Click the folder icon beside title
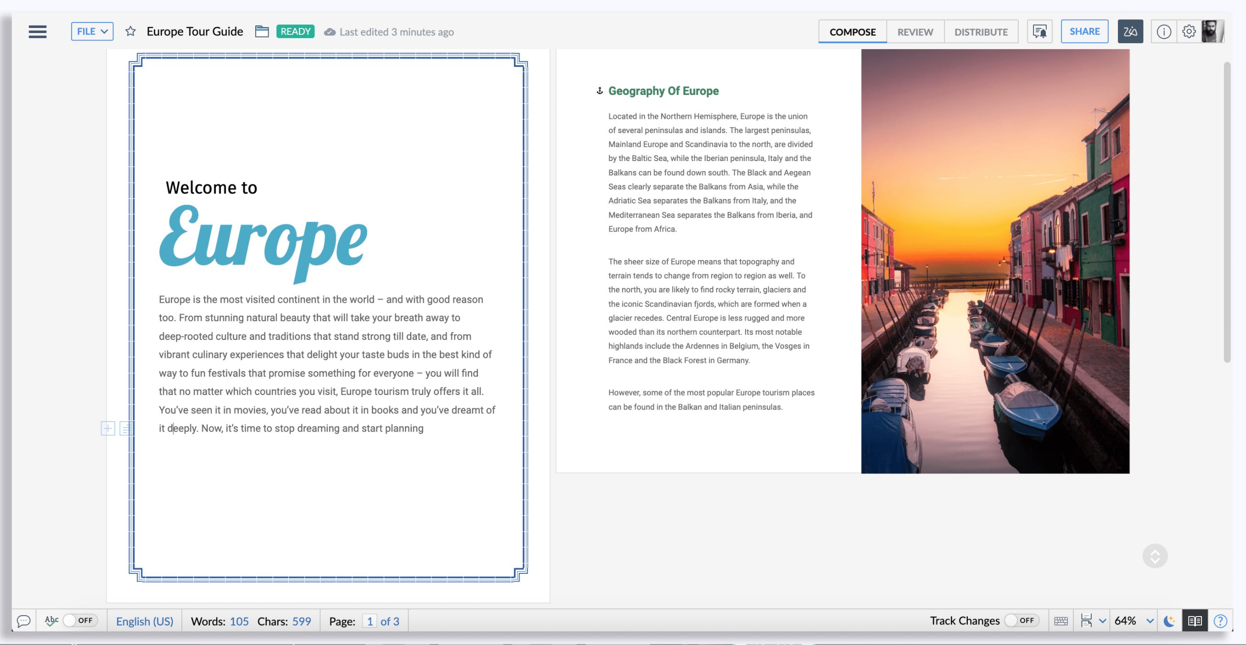Screen dimensions: 1246x645 [262, 32]
